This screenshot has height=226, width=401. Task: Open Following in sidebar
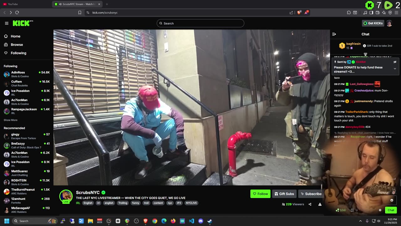(x=27, y=53)
